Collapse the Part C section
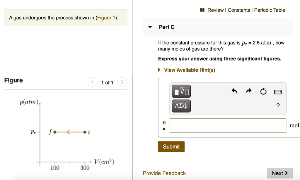300x180 pixels. coord(150,27)
